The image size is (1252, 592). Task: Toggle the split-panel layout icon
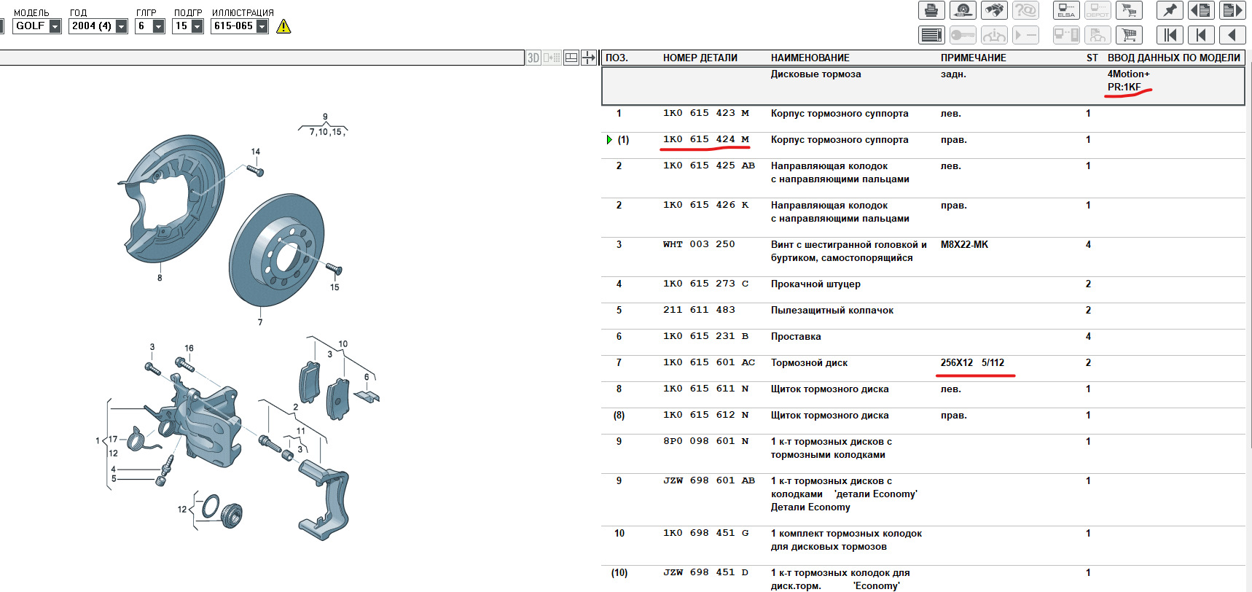(571, 58)
